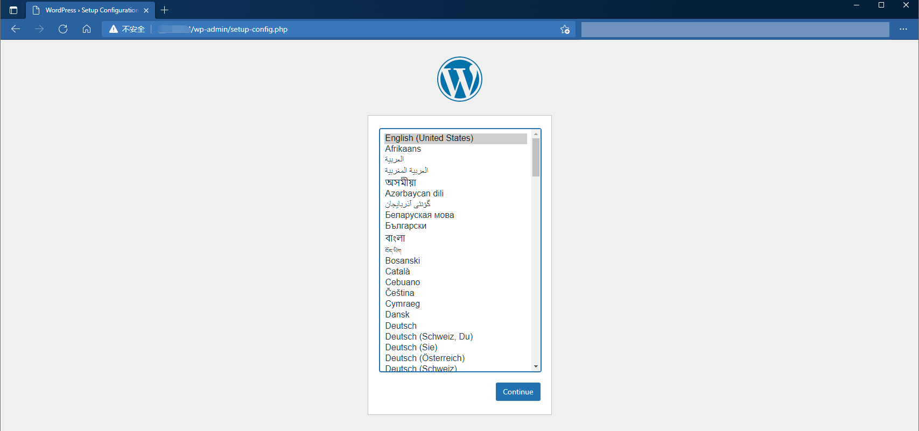Maximize the browser window

pos(881,5)
